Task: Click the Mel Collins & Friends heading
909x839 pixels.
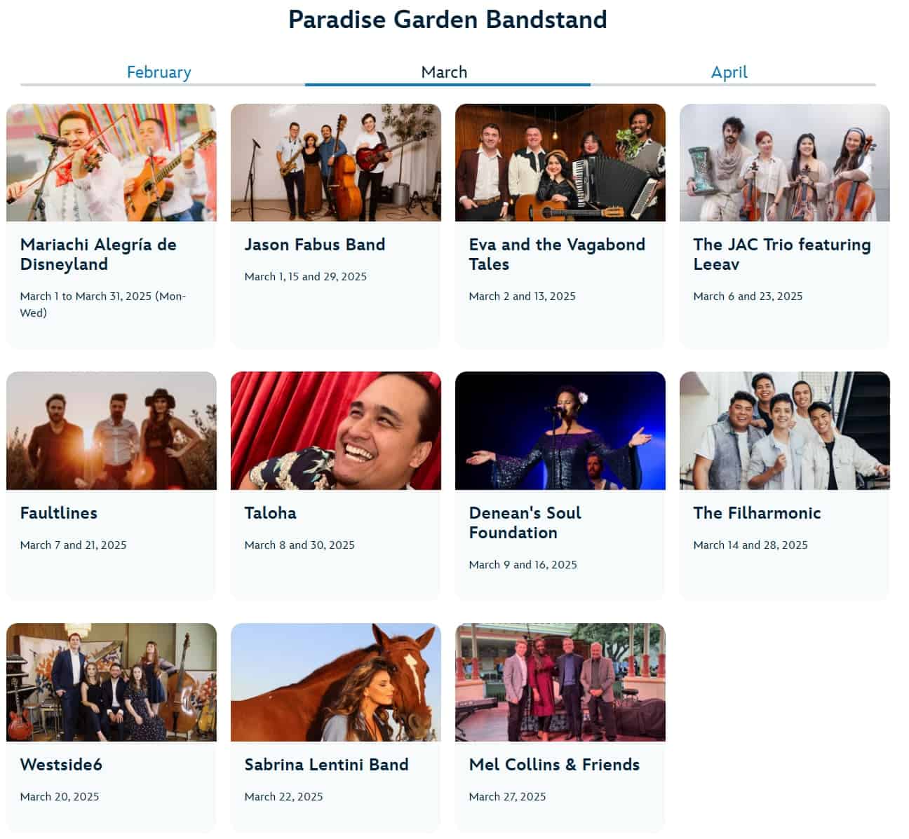Action: 554,765
